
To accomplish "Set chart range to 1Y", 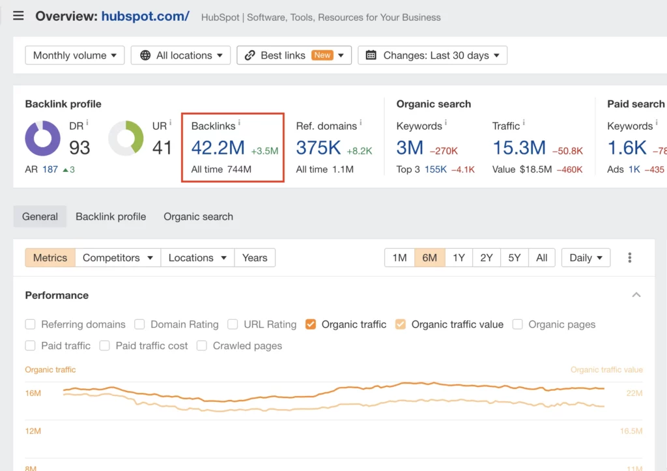I will (459, 258).
